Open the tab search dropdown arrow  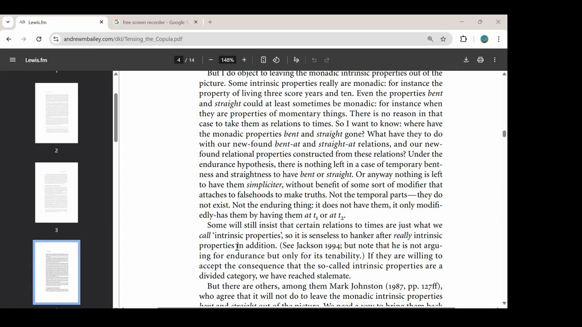pyautogui.click(x=8, y=22)
